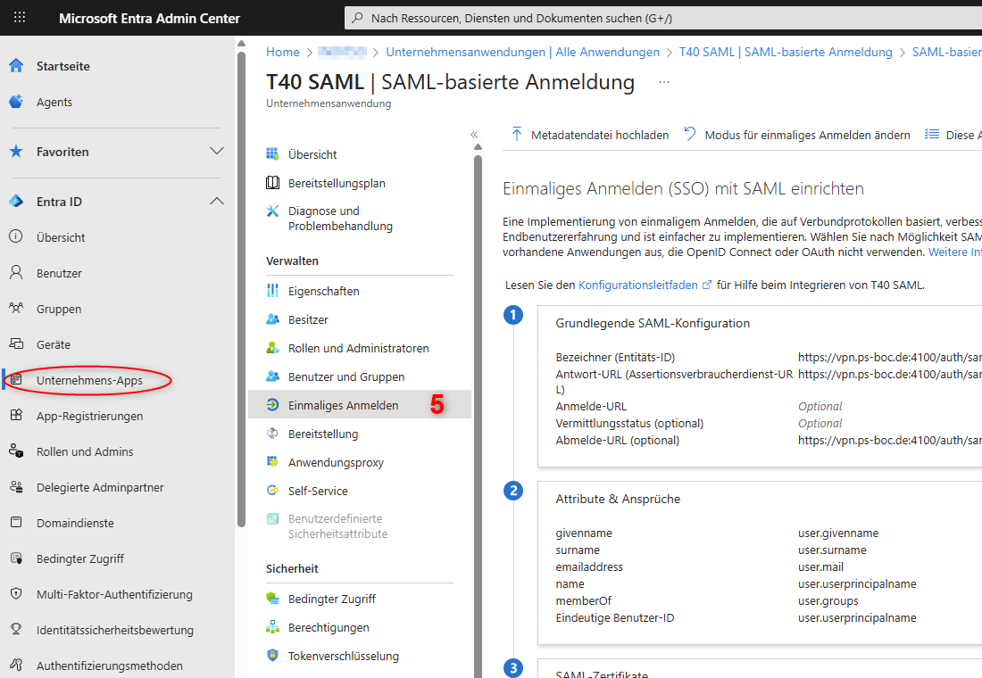Expand the Favoriten section chevron
Screen dimensions: 982x678
217,151
